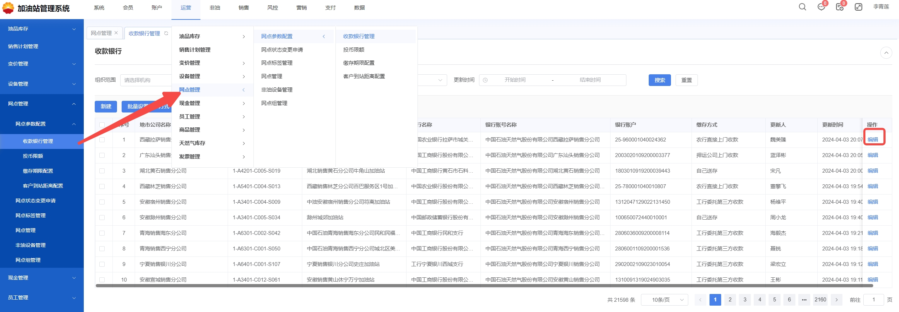Open the messages chat bubble icon
This screenshot has width=899, height=312.
(821, 7)
